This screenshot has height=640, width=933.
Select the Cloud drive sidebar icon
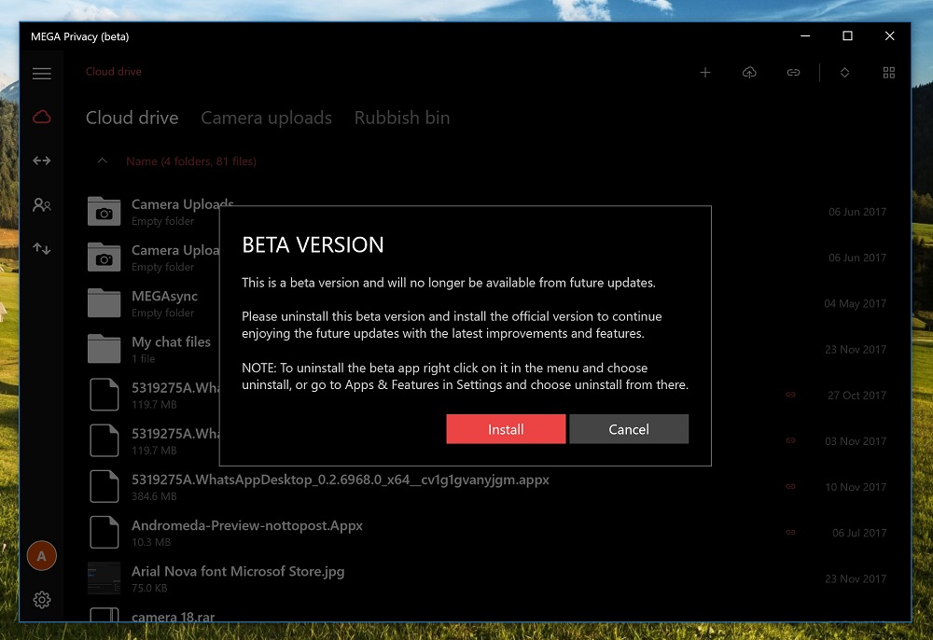[42, 117]
